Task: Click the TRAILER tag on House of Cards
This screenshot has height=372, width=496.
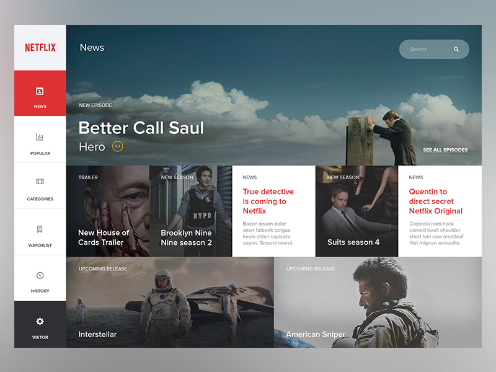Action: (88, 177)
